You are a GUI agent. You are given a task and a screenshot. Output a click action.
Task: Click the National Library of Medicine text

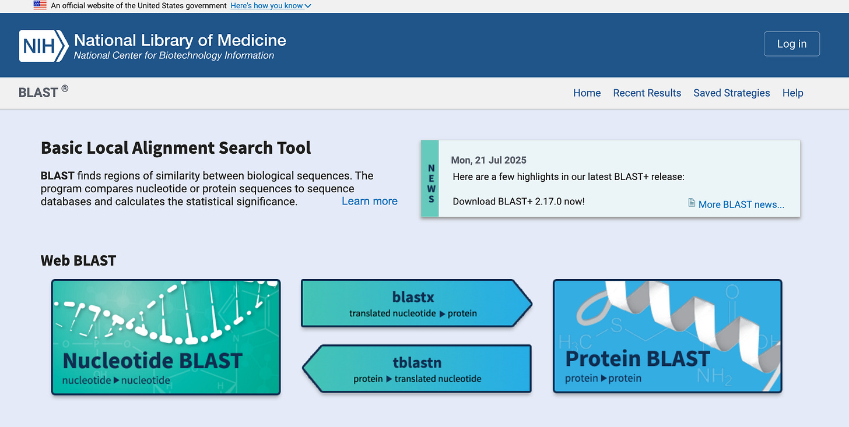(180, 40)
